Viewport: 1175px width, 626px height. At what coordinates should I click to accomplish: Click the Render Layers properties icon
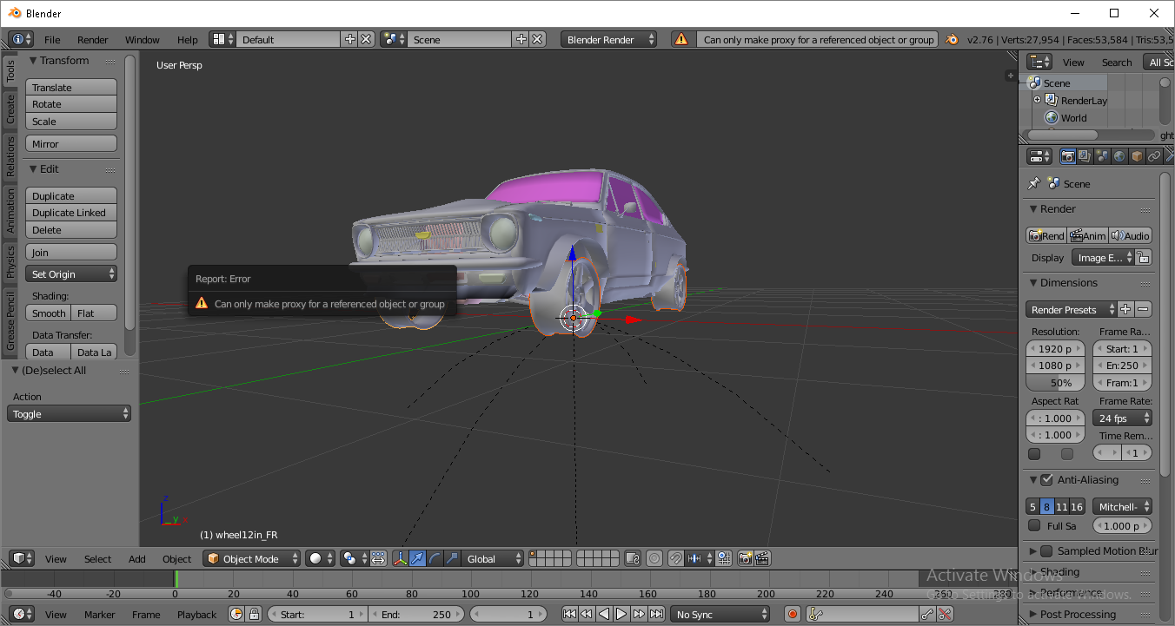(x=1085, y=157)
